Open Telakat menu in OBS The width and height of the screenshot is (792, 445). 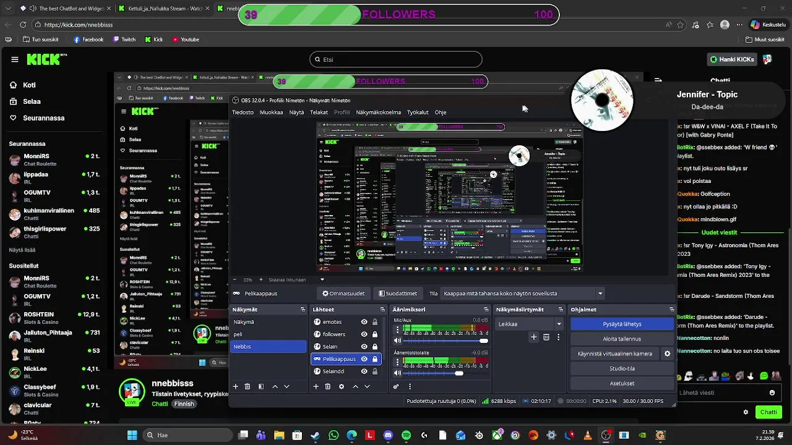click(319, 112)
